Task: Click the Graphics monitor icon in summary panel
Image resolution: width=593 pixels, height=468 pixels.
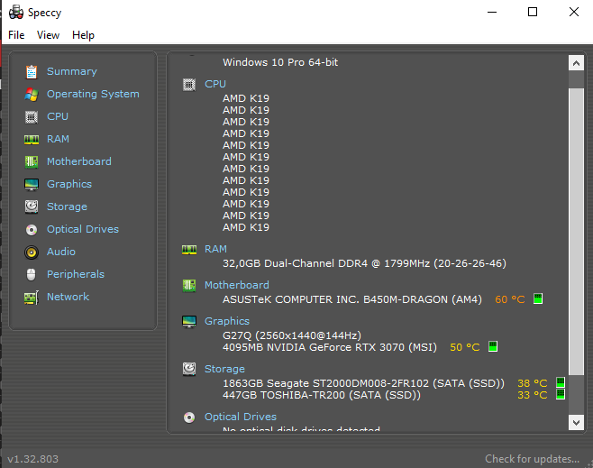Action: tap(189, 322)
